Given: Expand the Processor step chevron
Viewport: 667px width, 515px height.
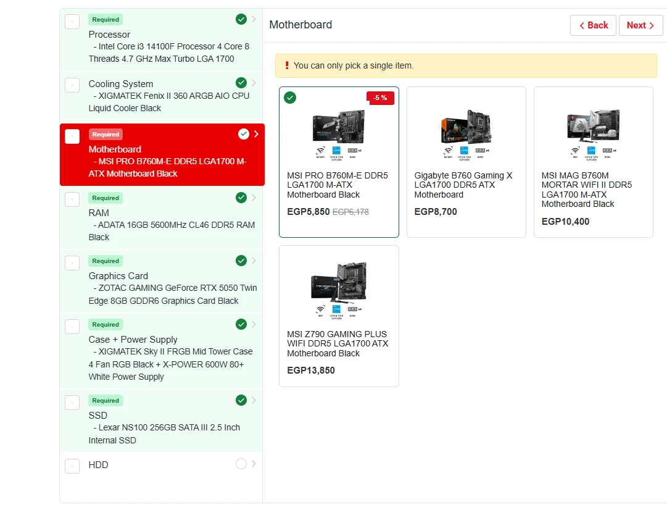Looking at the screenshot, I should click(x=254, y=20).
